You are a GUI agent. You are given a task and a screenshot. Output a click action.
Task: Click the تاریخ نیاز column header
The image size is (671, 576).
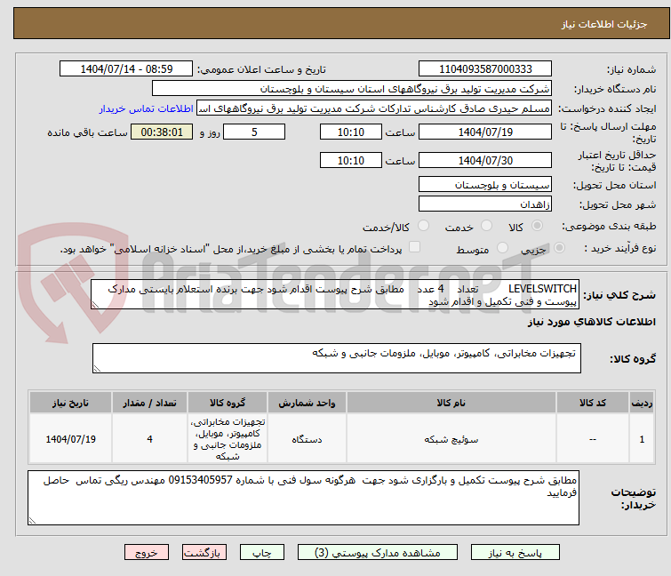point(70,403)
